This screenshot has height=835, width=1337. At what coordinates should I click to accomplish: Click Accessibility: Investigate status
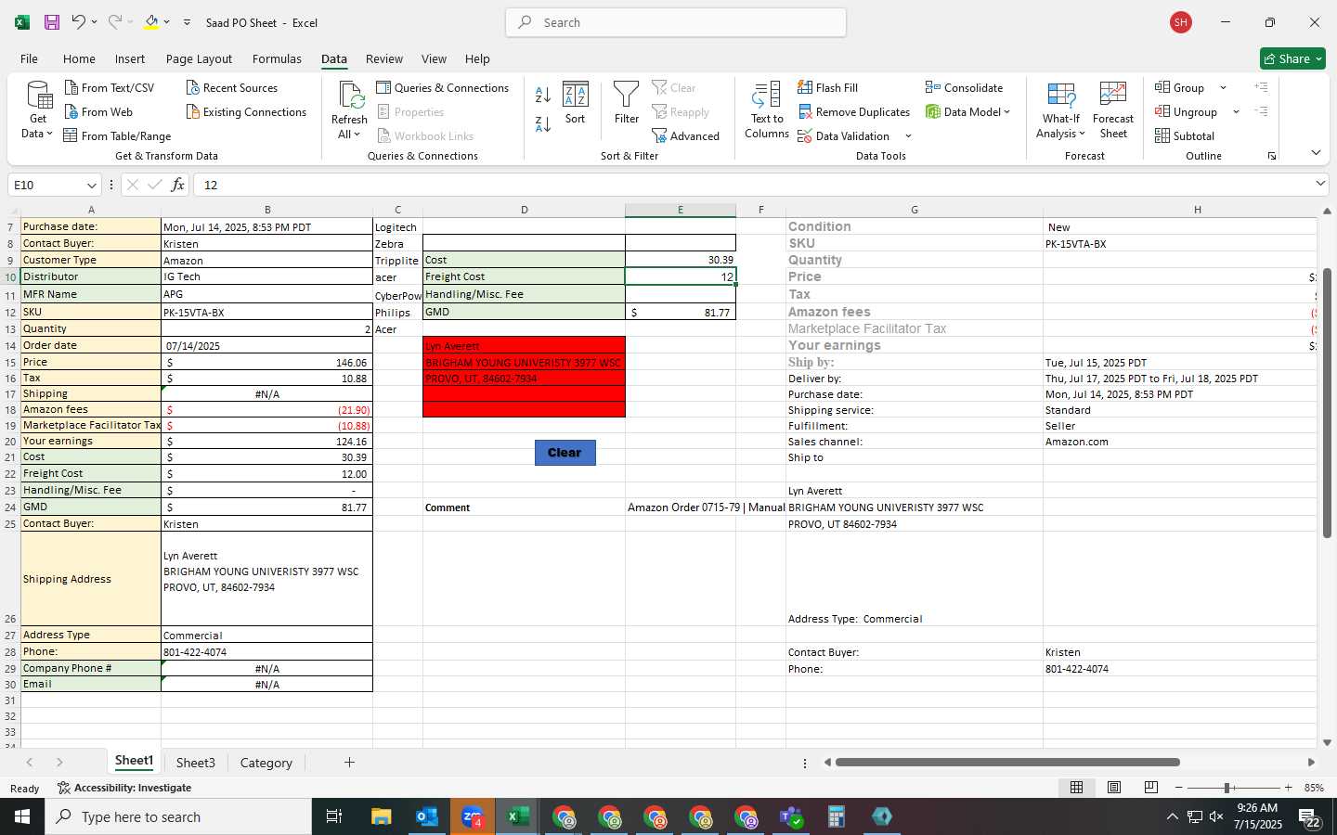pos(124,788)
